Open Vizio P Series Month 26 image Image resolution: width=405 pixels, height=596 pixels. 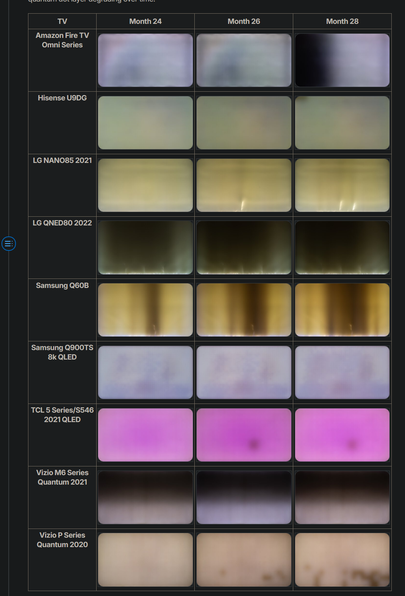click(244, 560)
